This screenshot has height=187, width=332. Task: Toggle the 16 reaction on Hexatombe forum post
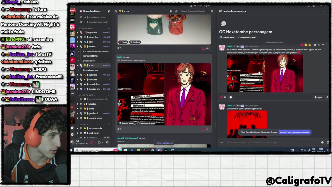(205, 129)
